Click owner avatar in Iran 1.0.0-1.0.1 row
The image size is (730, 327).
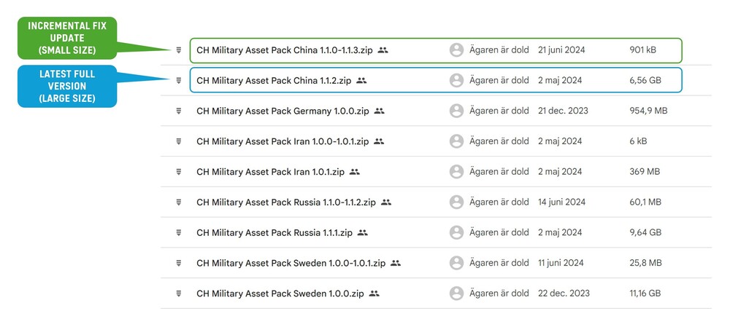coord(457,141)
